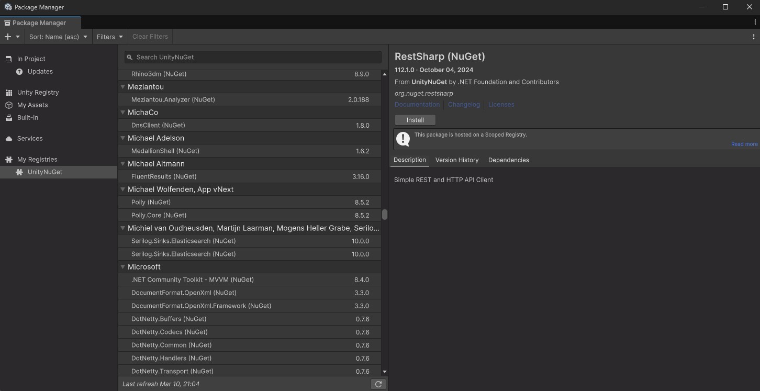Open the Filters dropdown
Image resolution: width=760 pixels, height=391 pixels.
pos(109,37)
